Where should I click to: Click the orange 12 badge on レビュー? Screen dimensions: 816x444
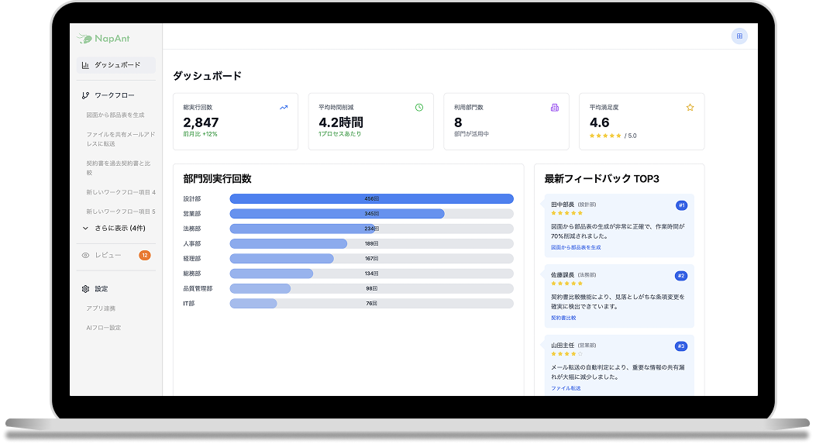click(144, 255)
